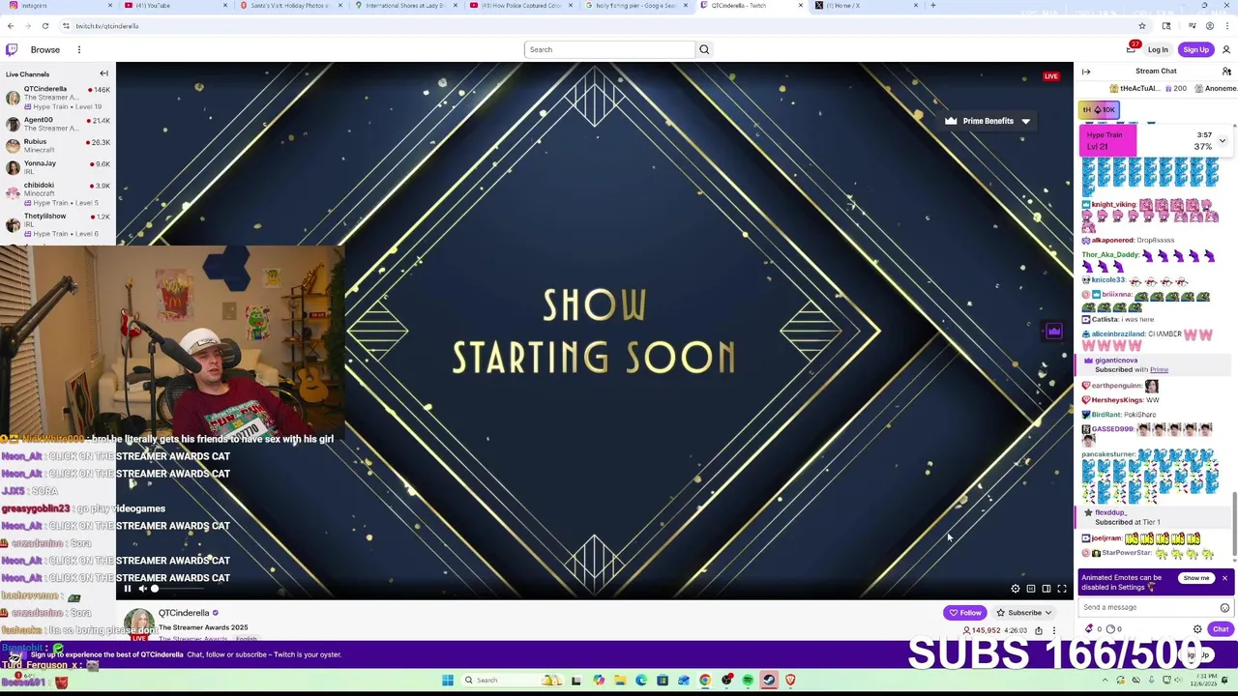
Task: Follow QTCinderella's channel
Action: coord(965,613)
